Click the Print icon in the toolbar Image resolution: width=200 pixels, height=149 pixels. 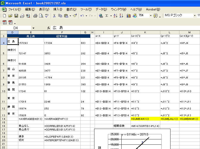point(35,16)
